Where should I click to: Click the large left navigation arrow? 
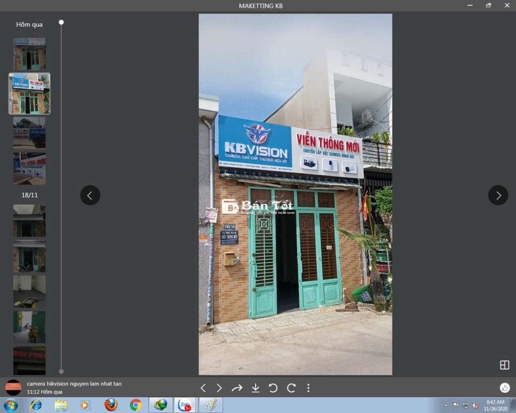click(x=90, y=195)
